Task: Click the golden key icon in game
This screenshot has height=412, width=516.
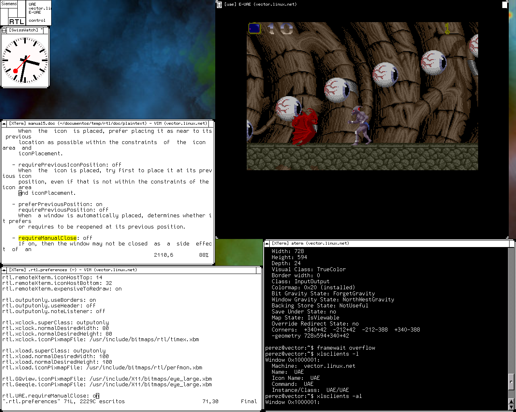Action: pyautogui.click(x=447, y=28)
